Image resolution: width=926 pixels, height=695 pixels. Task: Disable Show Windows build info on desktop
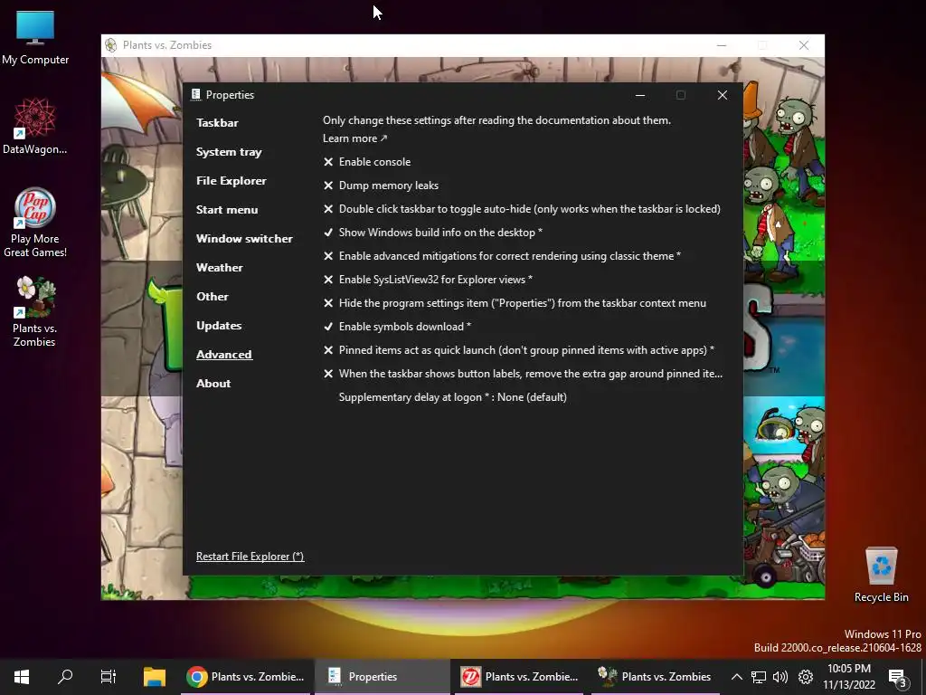(432, 233)
